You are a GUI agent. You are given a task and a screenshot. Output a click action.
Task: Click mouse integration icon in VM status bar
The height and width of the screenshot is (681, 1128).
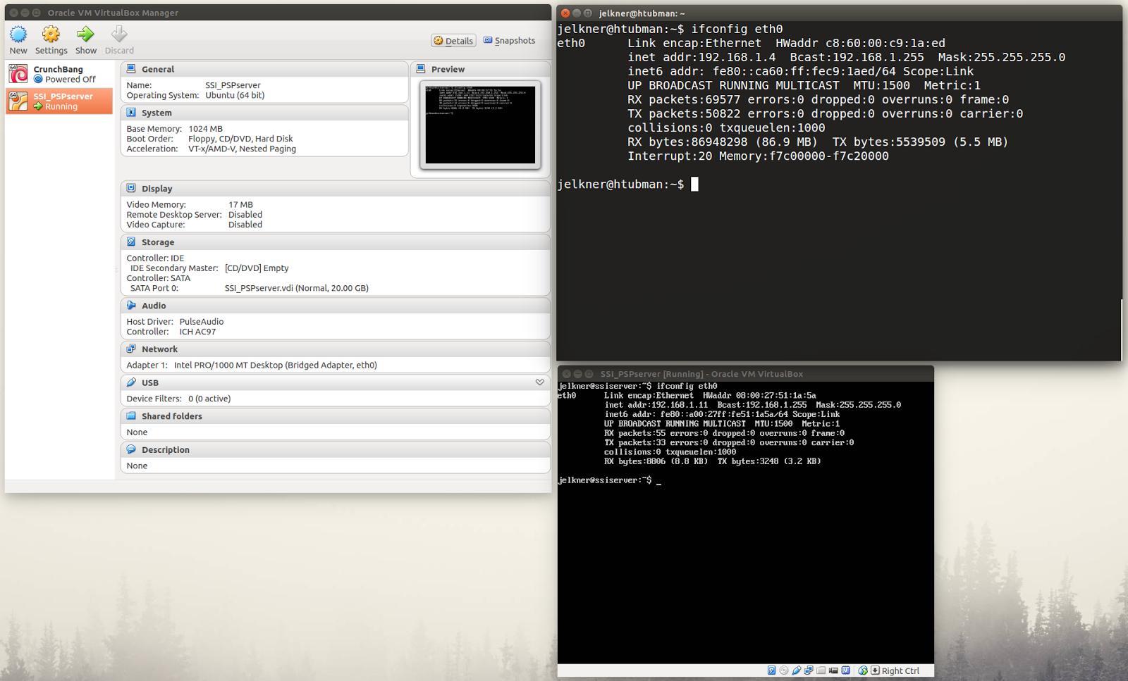(x=863, y=670)
